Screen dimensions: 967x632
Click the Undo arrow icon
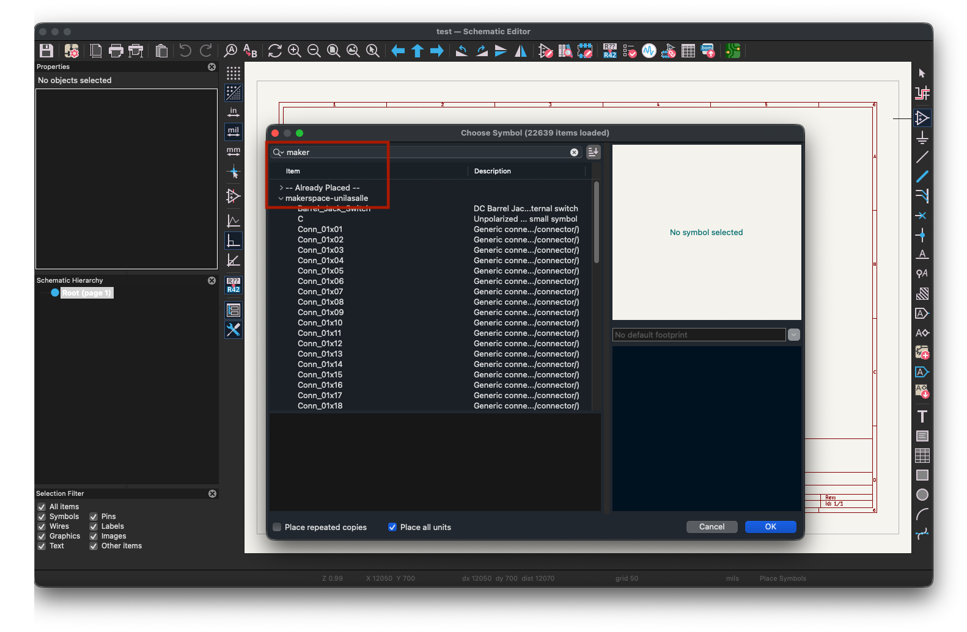point(185,51)
